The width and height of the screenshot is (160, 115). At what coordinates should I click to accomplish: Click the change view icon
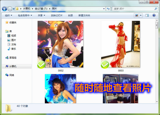pos(136,15)
